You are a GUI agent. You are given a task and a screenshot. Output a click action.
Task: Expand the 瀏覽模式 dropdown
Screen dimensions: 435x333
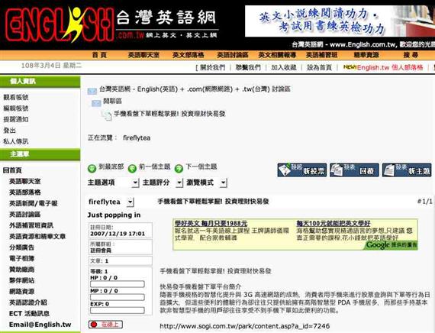[206, 183]
